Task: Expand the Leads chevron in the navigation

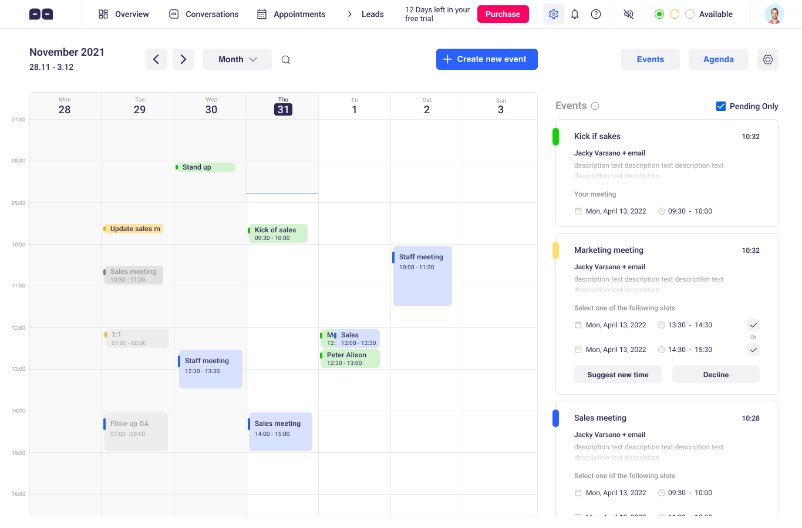Action: tap(349, 13)
